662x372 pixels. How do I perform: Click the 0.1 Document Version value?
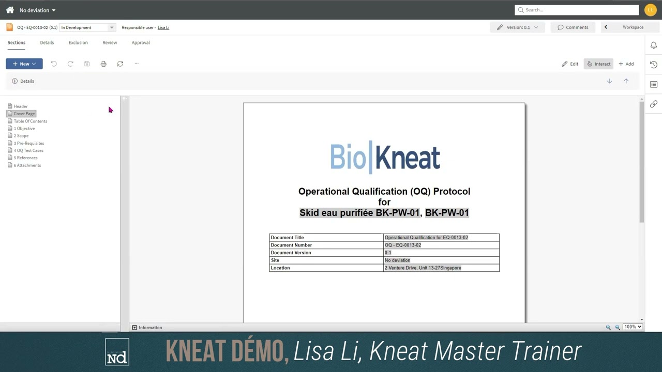[x=388, y=253]
